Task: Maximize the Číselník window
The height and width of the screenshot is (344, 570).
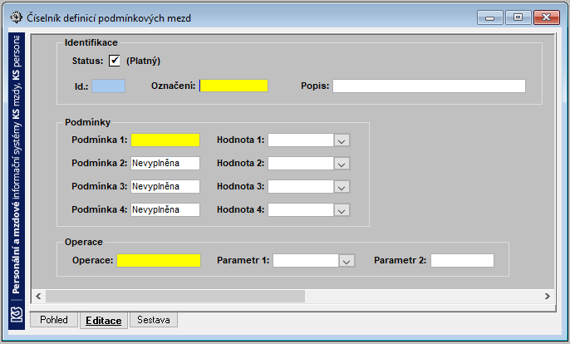Action: tap(518, 17)
